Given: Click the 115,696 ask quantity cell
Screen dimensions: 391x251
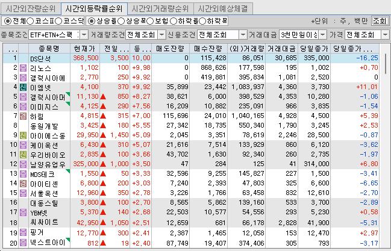Looking at the screenshot, I should pyautogui.click(x=175, y=116).
